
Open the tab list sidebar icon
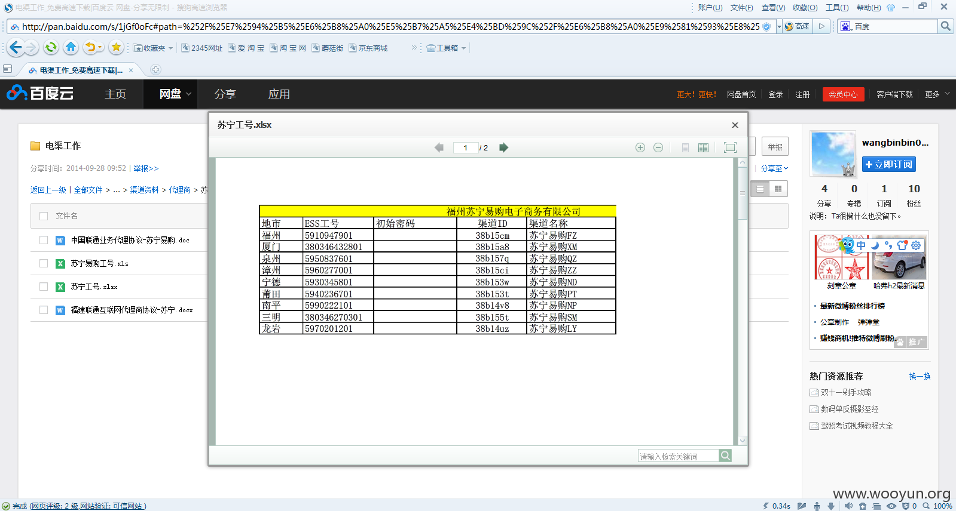coord(8,69)
